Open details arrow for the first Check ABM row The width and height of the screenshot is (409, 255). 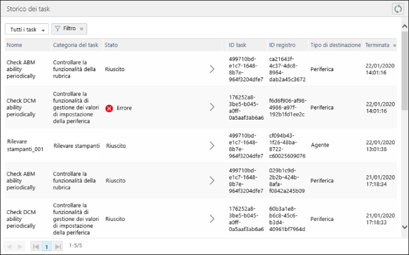pyautogui.click(x=212, y=69)
